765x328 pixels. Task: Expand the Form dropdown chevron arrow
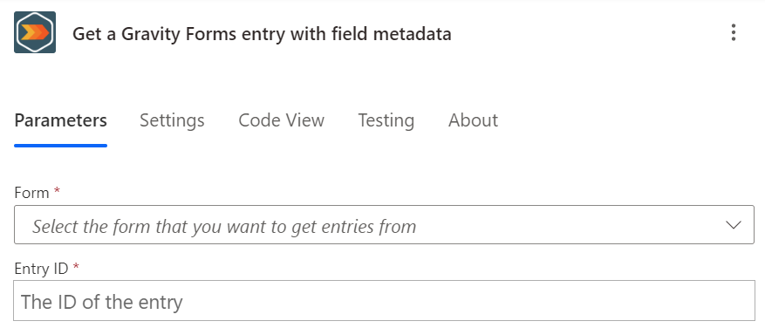point(734,225)
